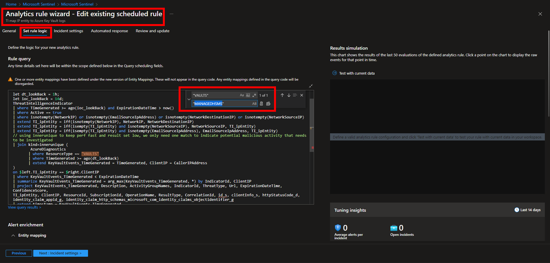550x263 pixels.
Task: Click highlighted "VAULTS" match in query
Action: (x=90, y=154)
